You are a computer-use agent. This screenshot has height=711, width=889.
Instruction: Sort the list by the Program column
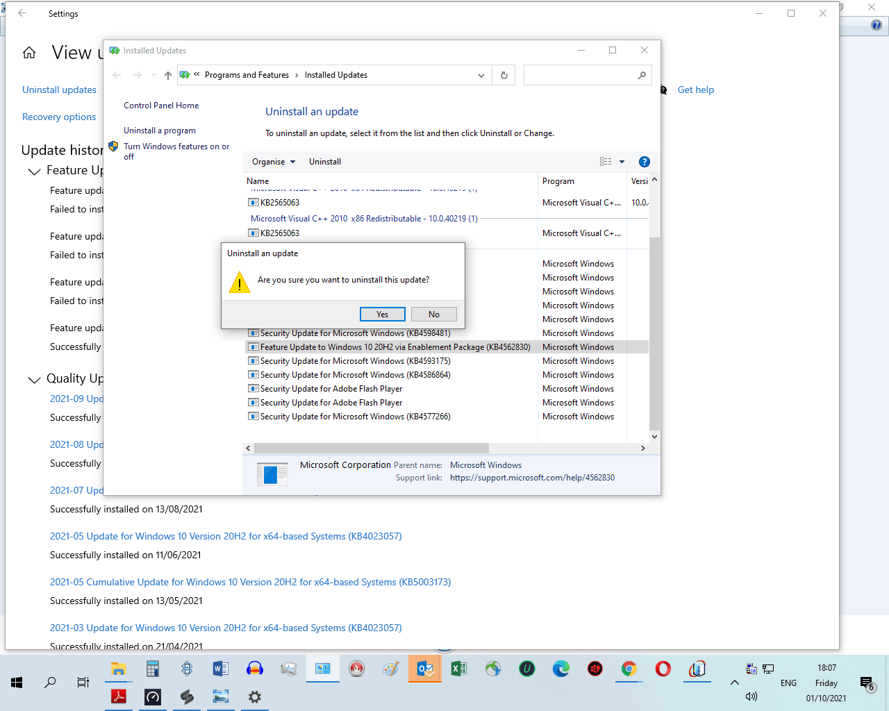click(x=582, y=181)
